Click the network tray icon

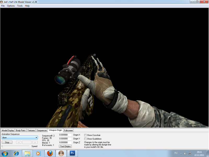pos(190,154)
